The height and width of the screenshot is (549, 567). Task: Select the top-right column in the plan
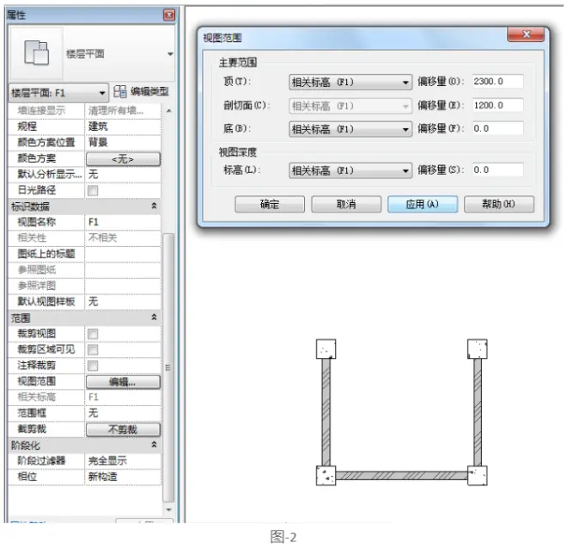tap(478, 349)
